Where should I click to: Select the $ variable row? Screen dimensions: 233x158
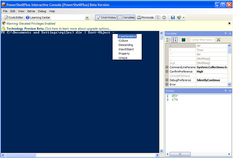(196, 46)
